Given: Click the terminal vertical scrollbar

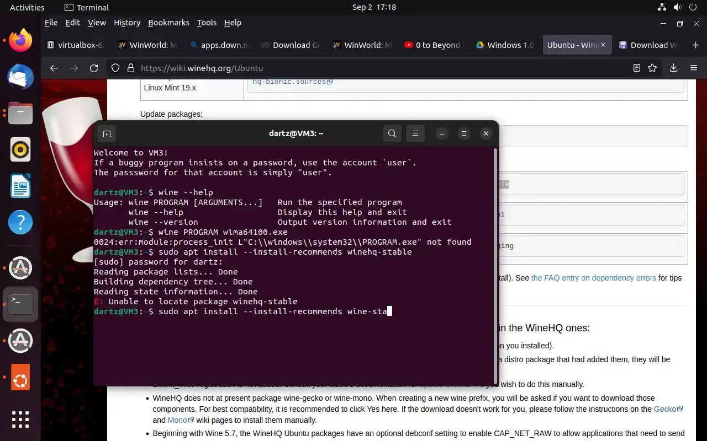Looking at the screenshot, I should pos(495,267).
